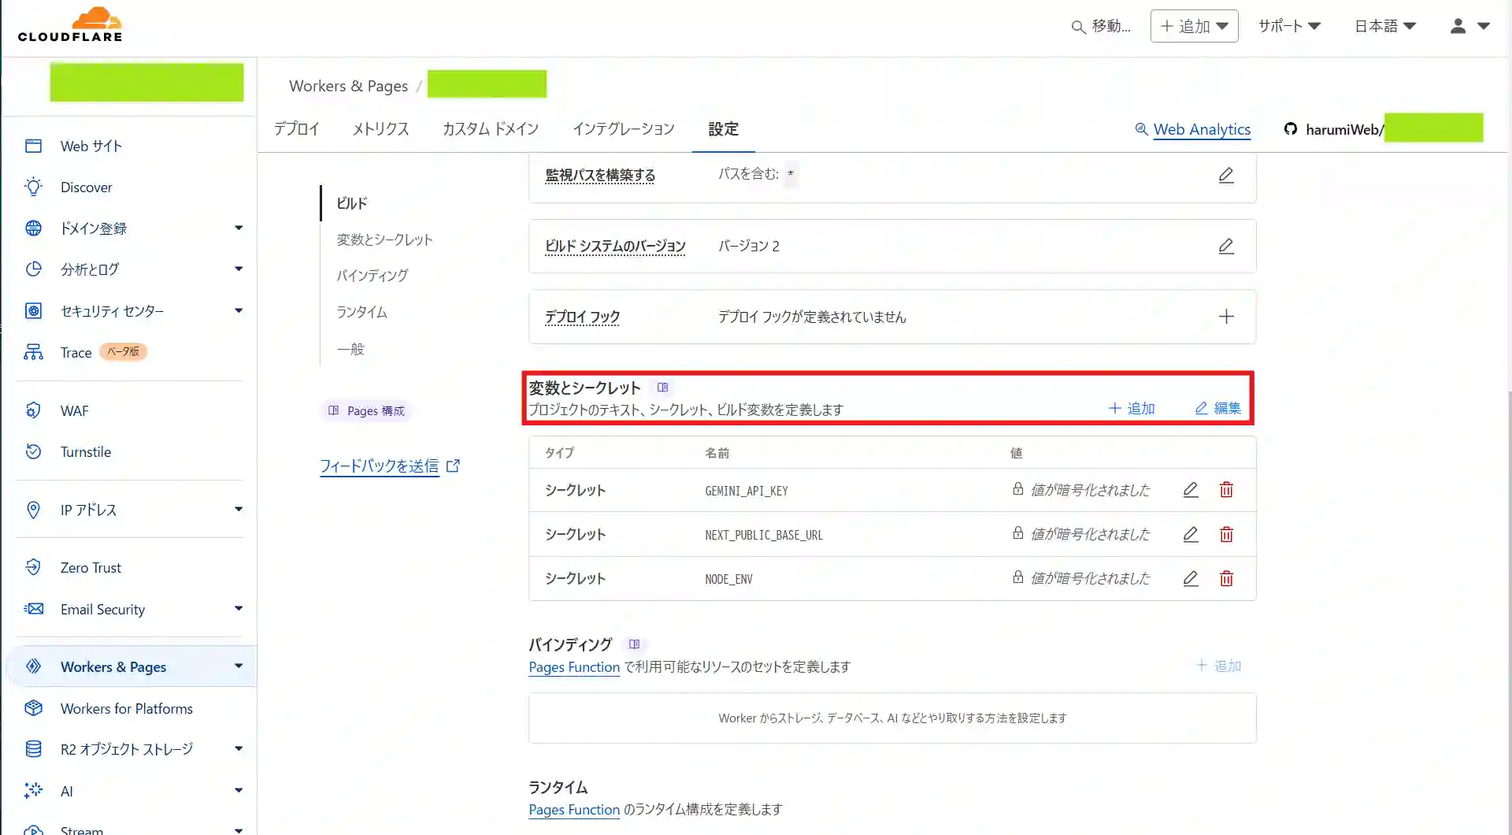This screenshot has width=1512, height=835.
Task: Open the サポート dropdown menu
Action: [1289, 26]
